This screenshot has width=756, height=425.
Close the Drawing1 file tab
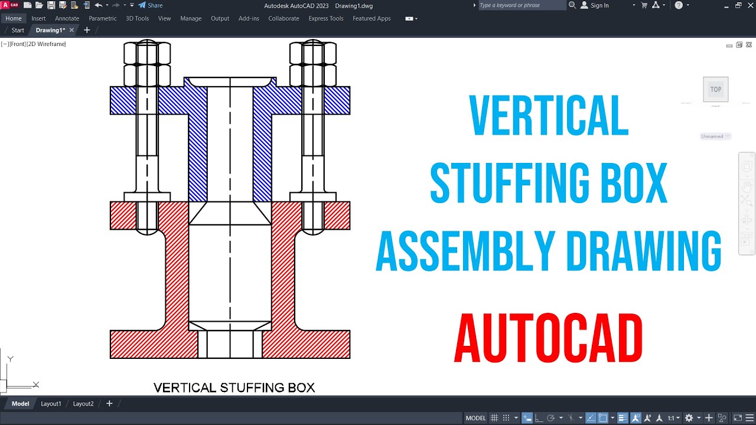click(x=72, y=30)
